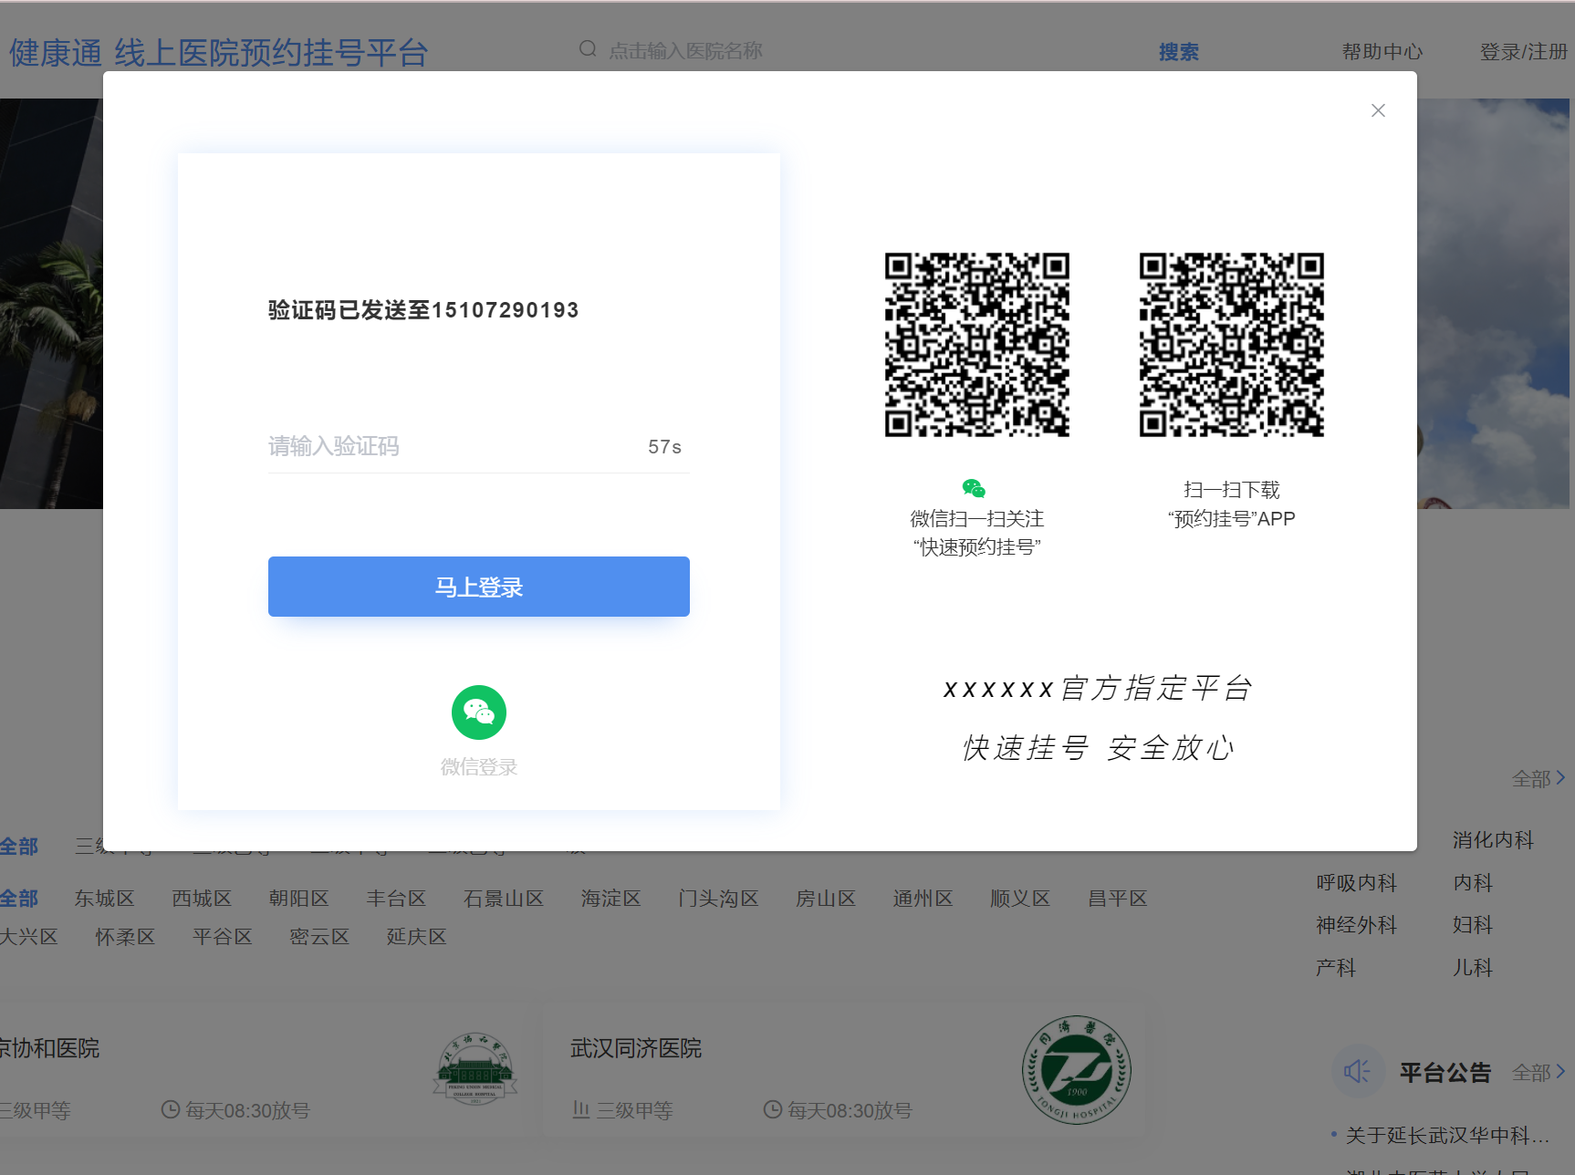Click the search magnifier icon in header

588,49
